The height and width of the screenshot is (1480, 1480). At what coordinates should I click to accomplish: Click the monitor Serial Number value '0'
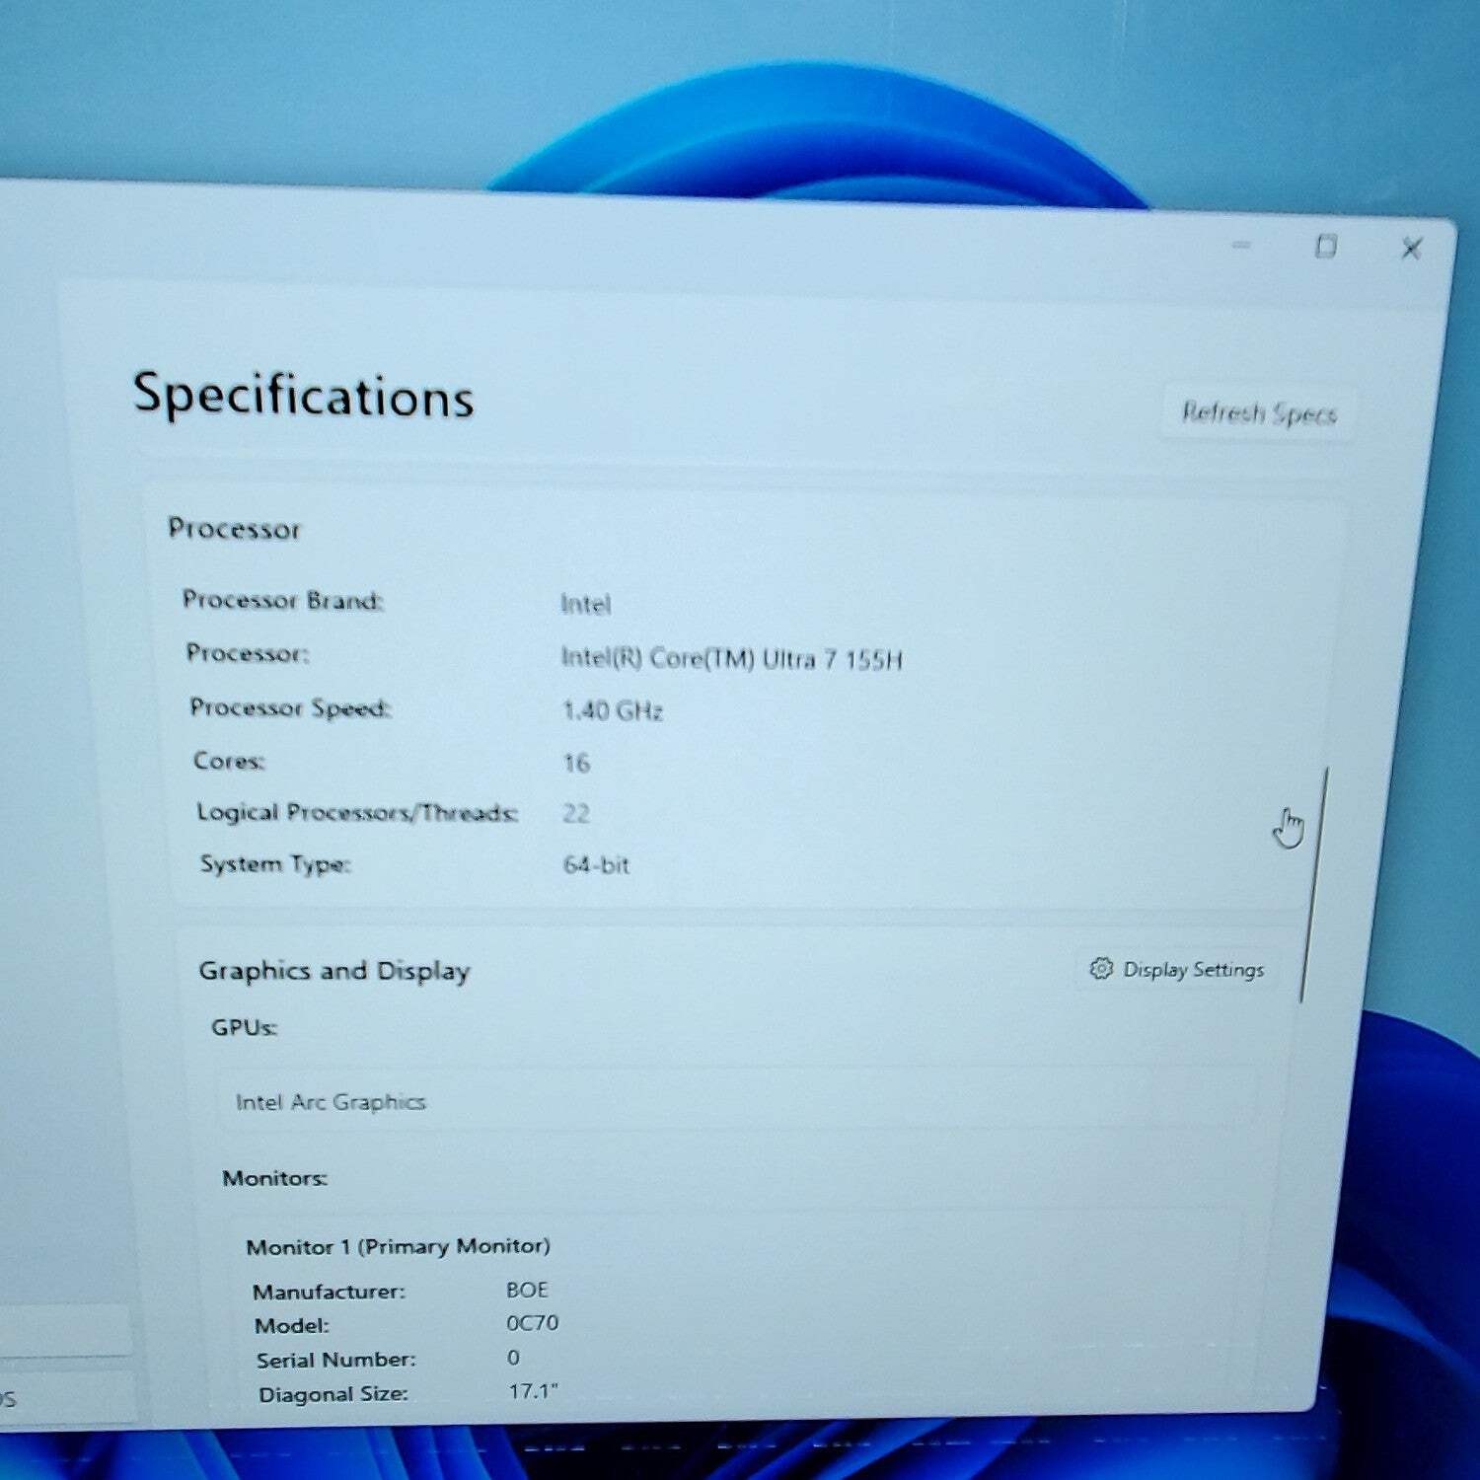pyautogui.click(x=513, y=1358)
